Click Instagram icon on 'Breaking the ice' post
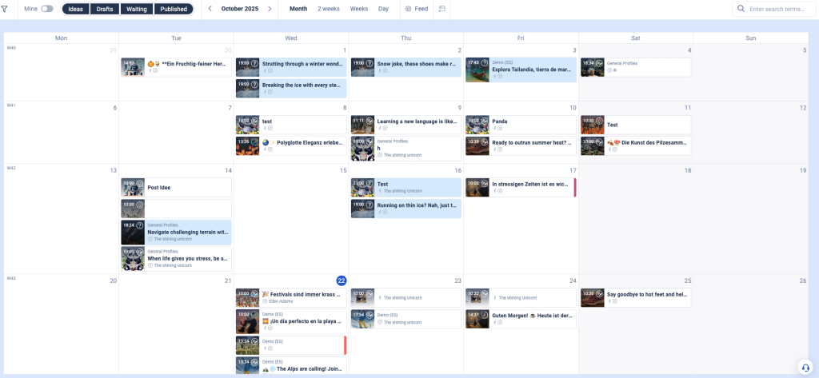Screen dimensions: 819x378 click(270, 91)
